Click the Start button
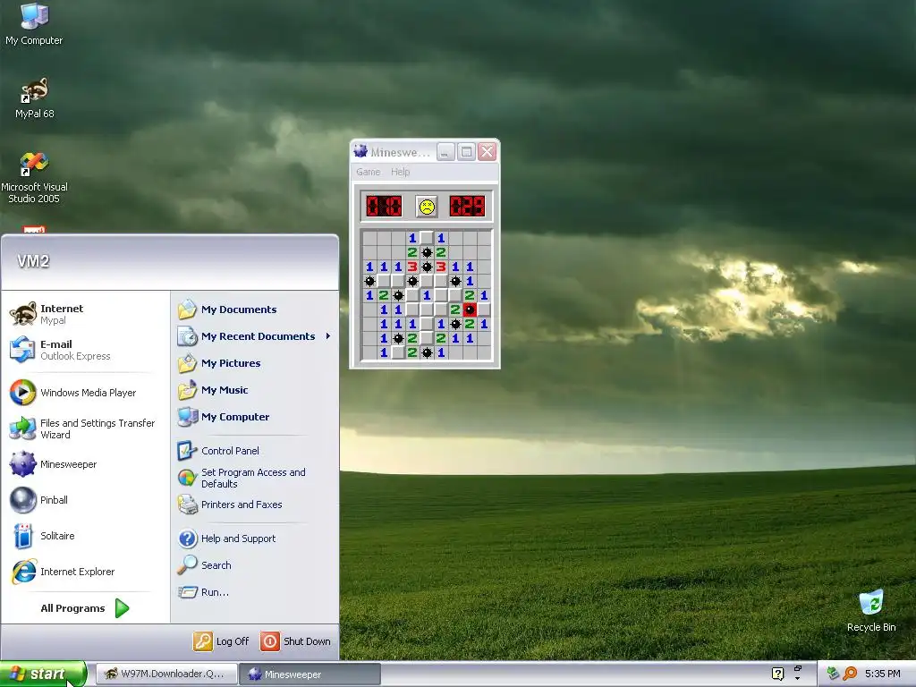 43,674
